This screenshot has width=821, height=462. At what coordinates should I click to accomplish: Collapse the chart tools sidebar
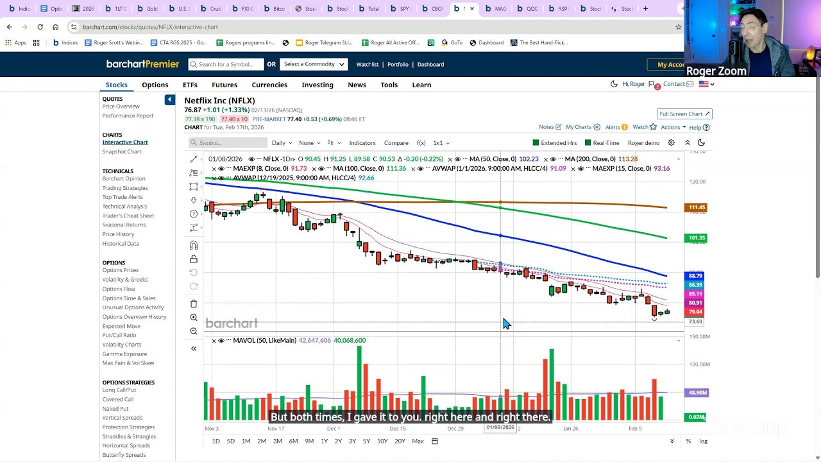point(194,348)
